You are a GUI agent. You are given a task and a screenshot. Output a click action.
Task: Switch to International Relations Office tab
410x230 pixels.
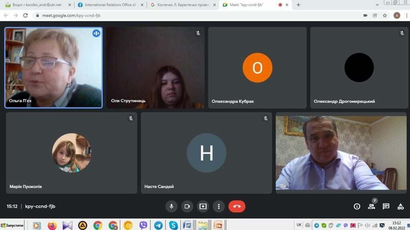109,5
